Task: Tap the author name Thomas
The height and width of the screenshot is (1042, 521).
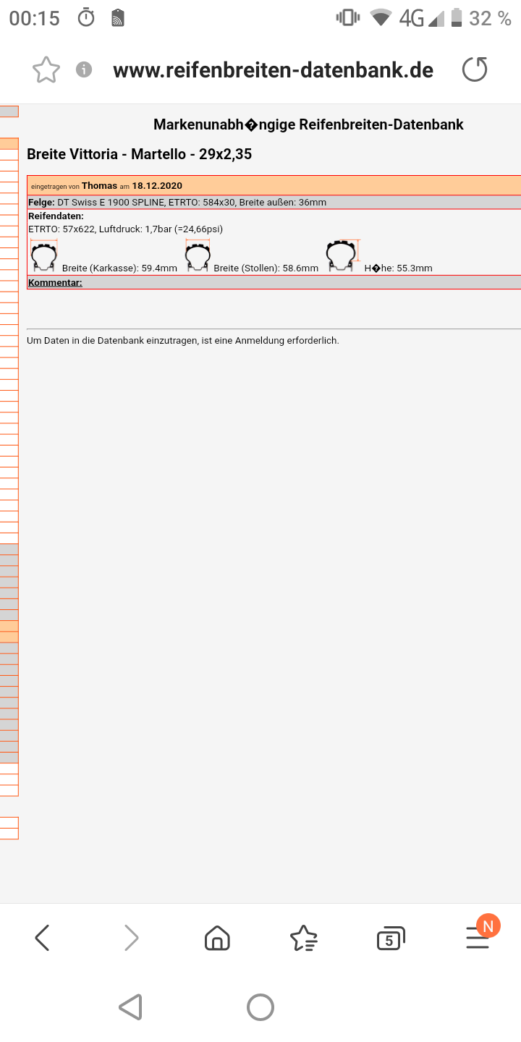Action: pos(99,186)
